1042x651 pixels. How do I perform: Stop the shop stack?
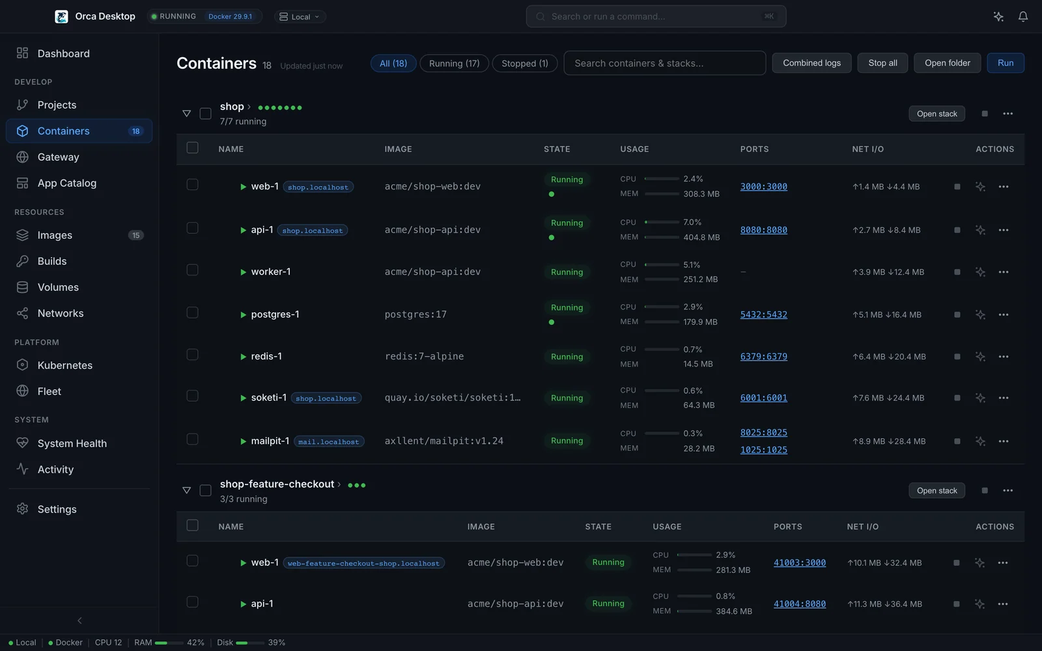pos(985,114)
